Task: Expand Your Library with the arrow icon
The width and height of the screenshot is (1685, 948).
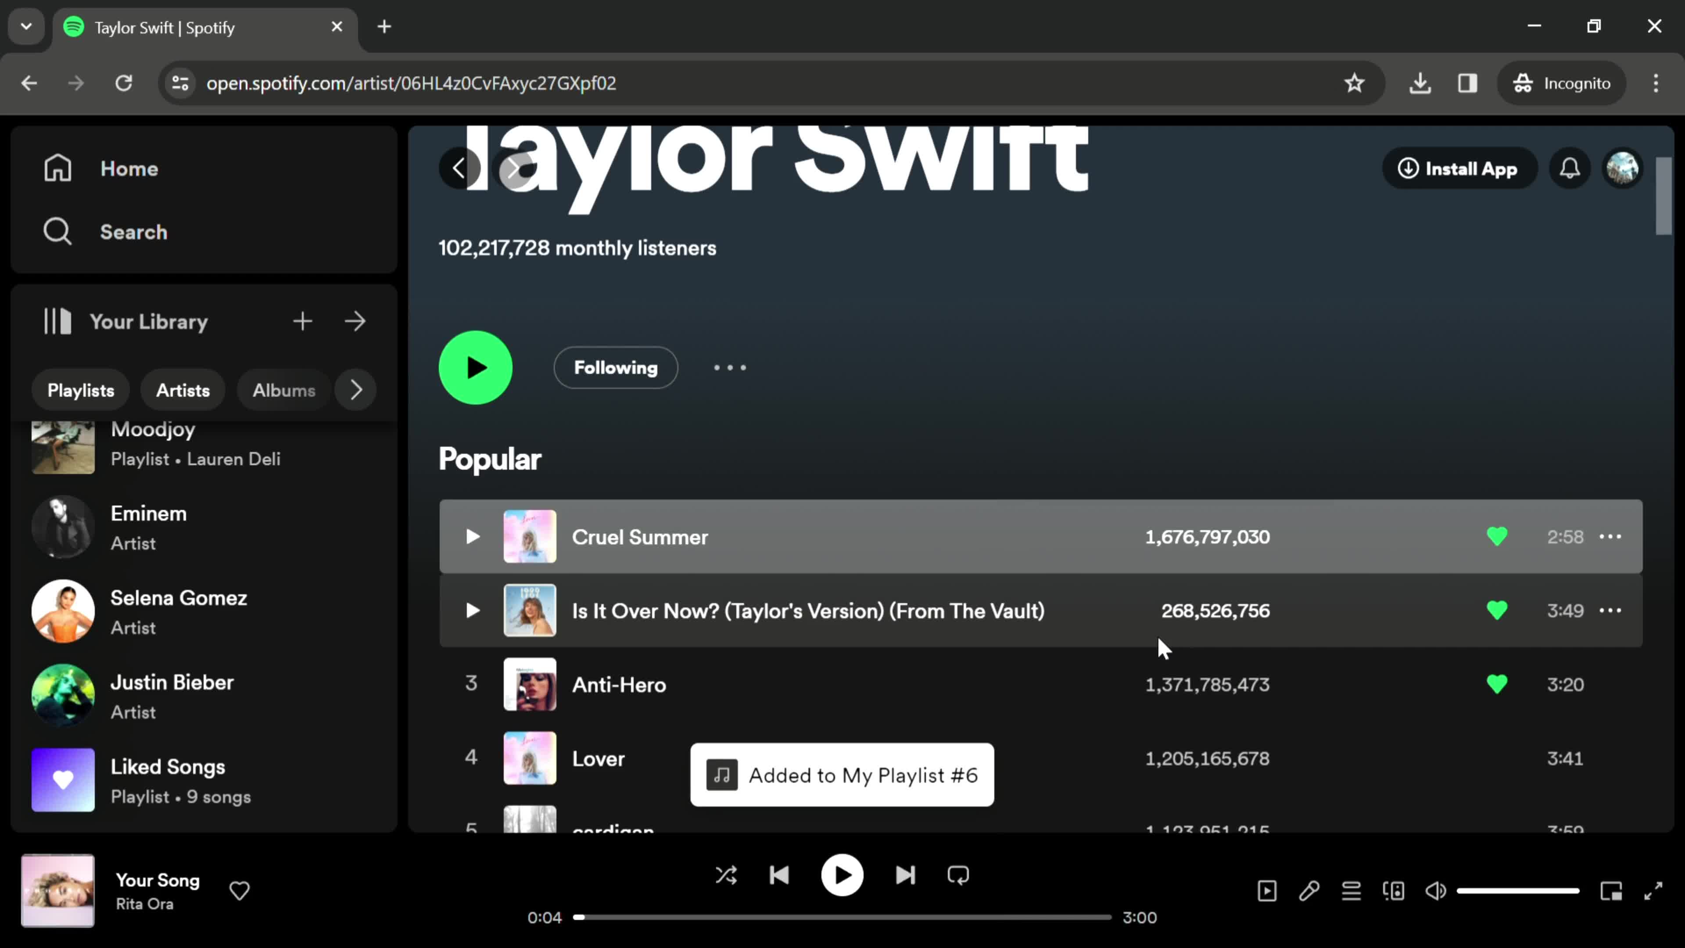Action: coord(355,321)
